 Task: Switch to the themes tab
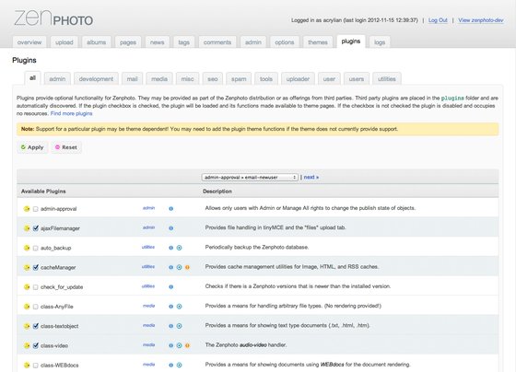[x=318, y=42]
